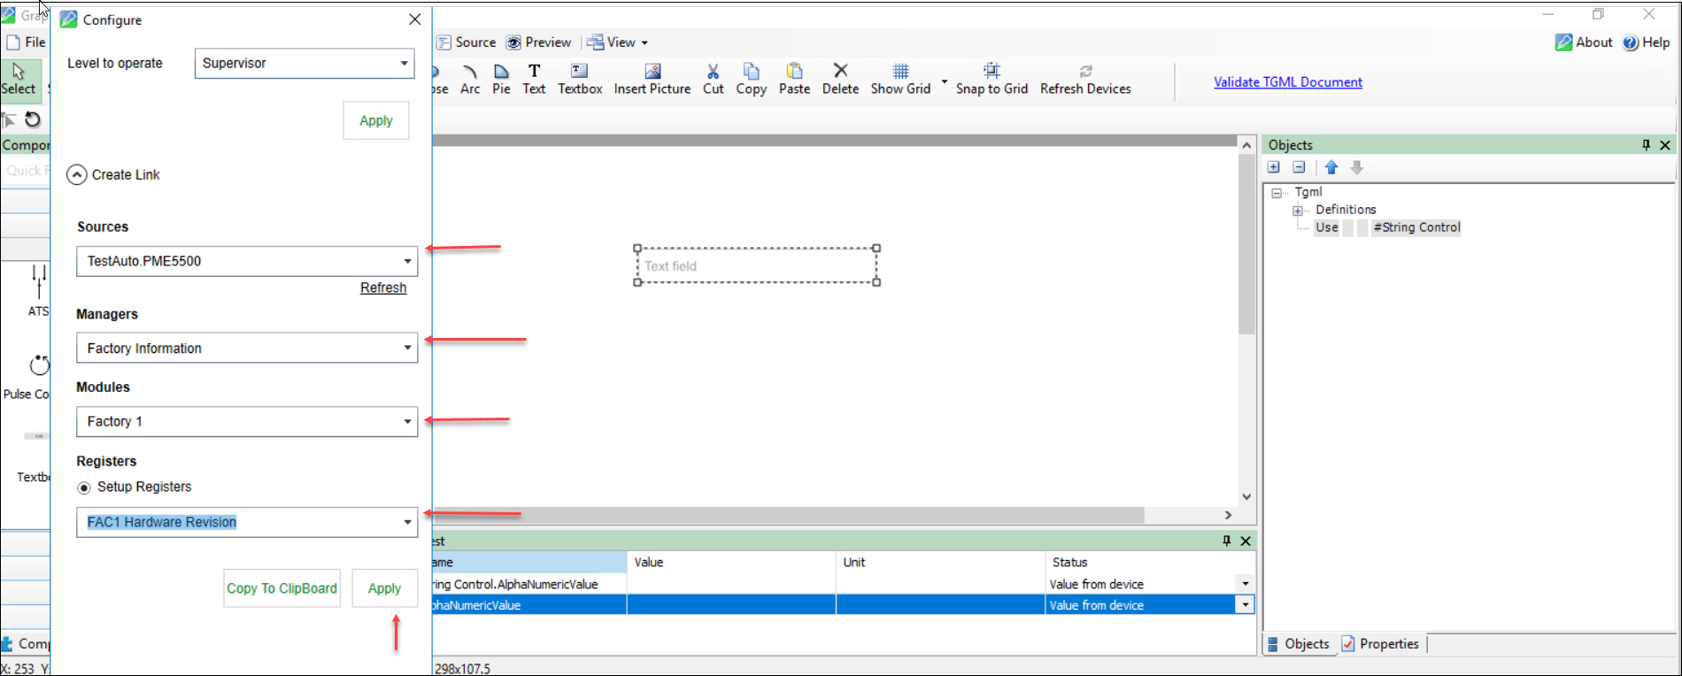The height and width of the screenshot is (676, 1682).
Task: Expand the Definitions tree node
Action: coord(1298,211)
